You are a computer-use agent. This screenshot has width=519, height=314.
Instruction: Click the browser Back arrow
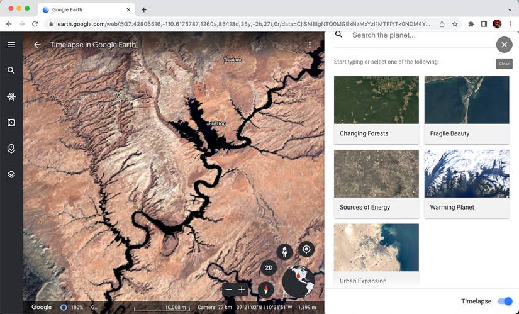pos(9,24)
